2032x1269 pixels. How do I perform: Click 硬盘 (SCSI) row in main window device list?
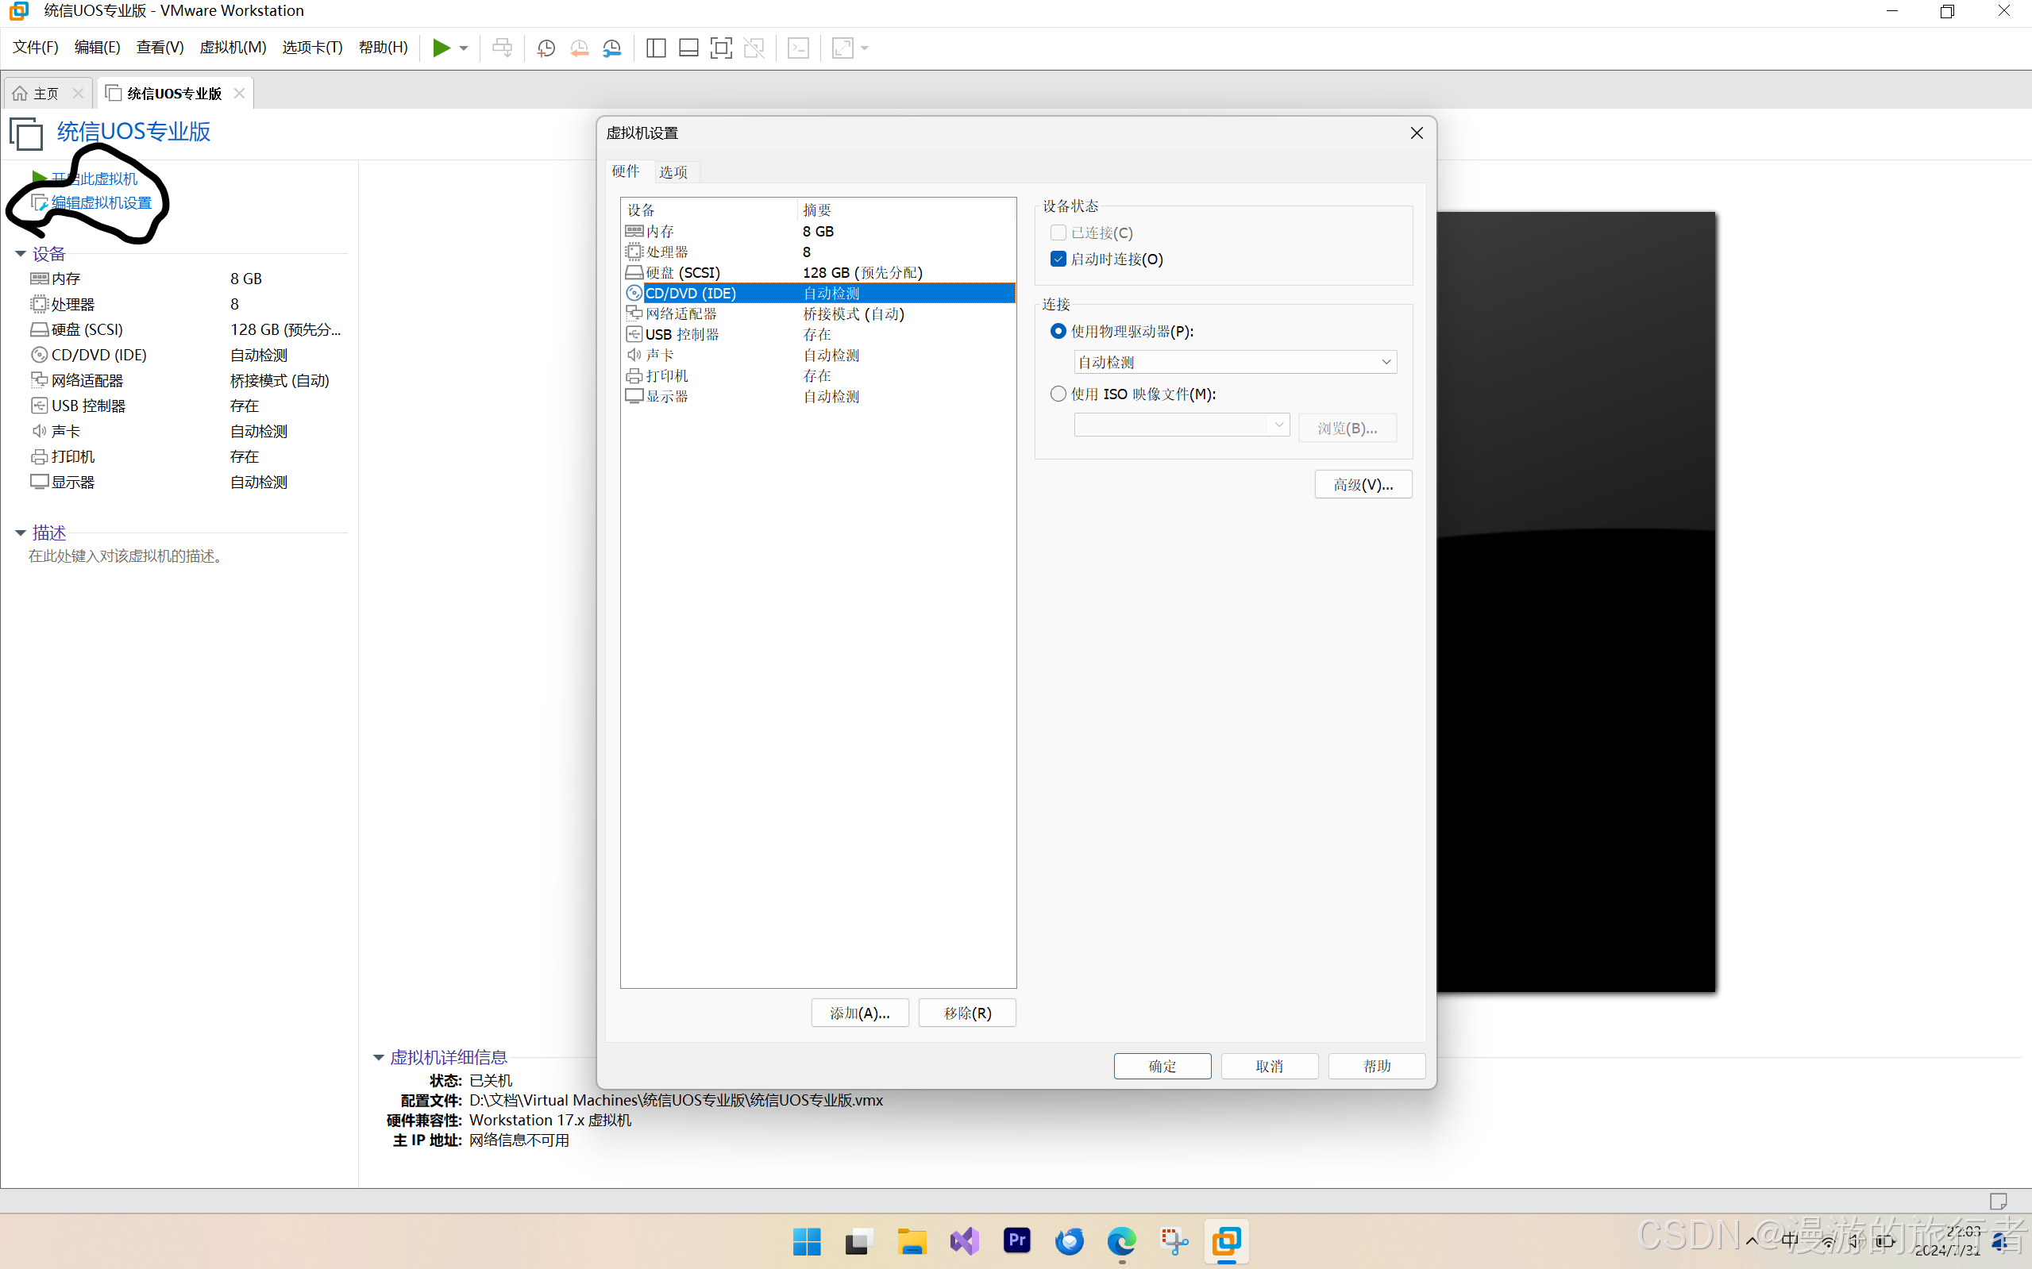pyautogui.click(x=187, y=329)
